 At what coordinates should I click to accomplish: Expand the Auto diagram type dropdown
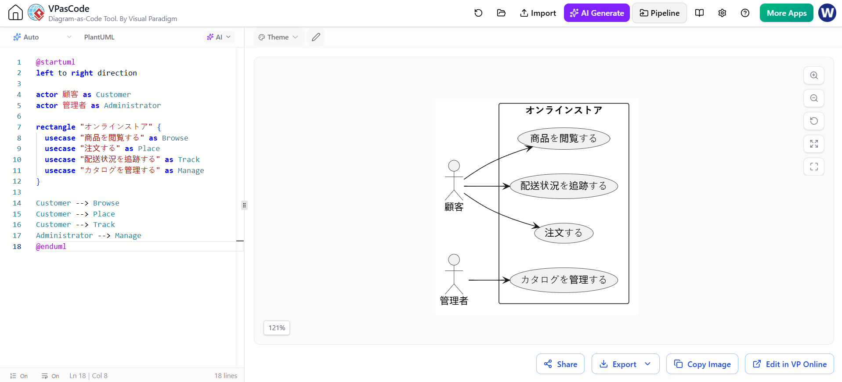pyautogui.click(x=42, y=37)
